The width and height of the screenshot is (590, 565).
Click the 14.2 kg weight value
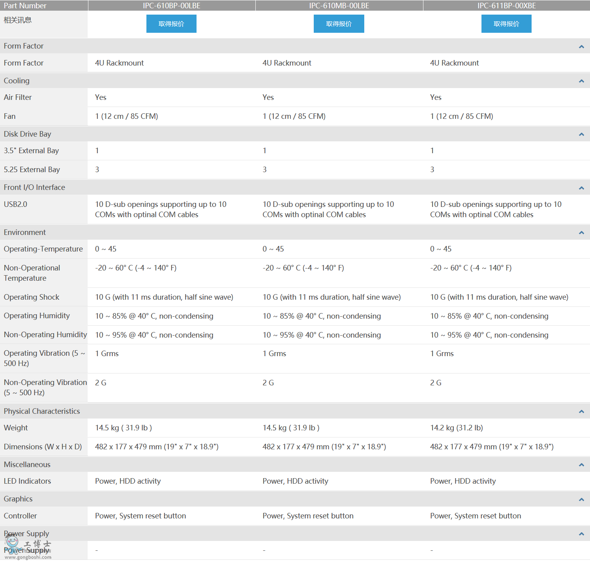tap(456, 428)
